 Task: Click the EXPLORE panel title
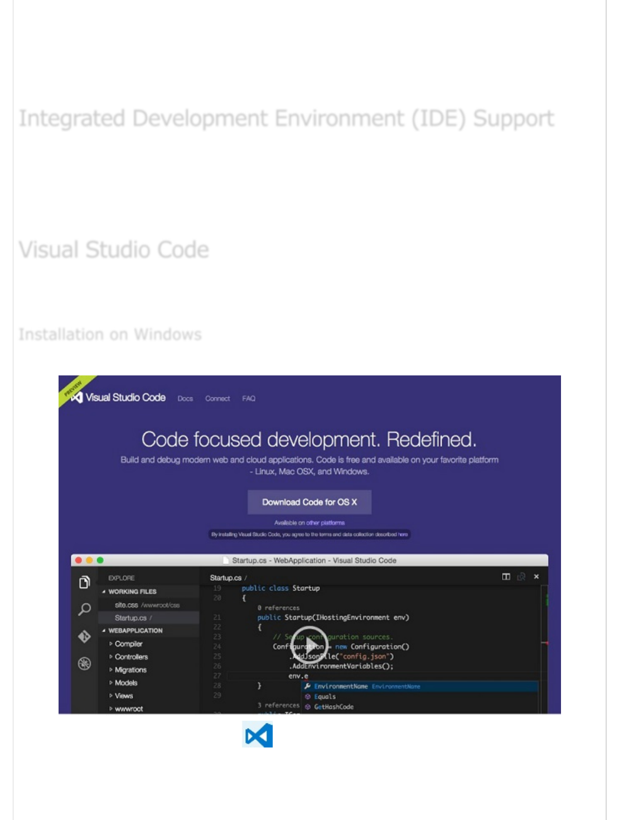(122, 578)
